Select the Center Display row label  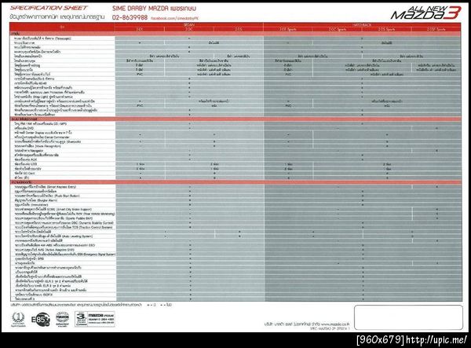43,133
